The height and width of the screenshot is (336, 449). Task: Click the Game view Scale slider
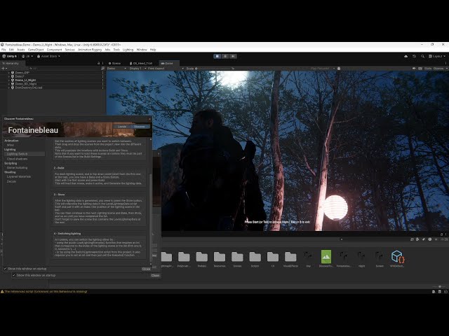(x=213, y=69)
